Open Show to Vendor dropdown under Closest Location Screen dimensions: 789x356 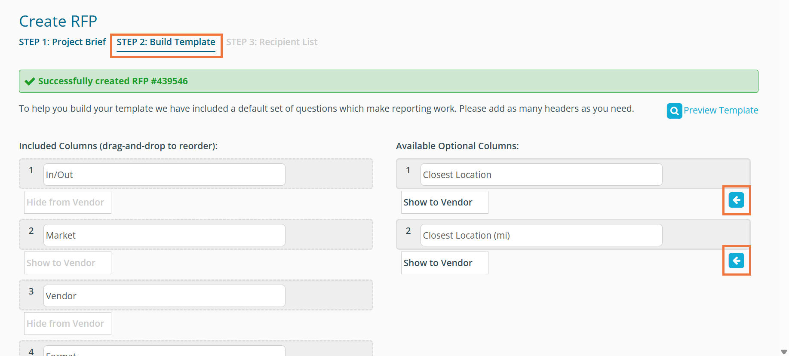point(445,203)
